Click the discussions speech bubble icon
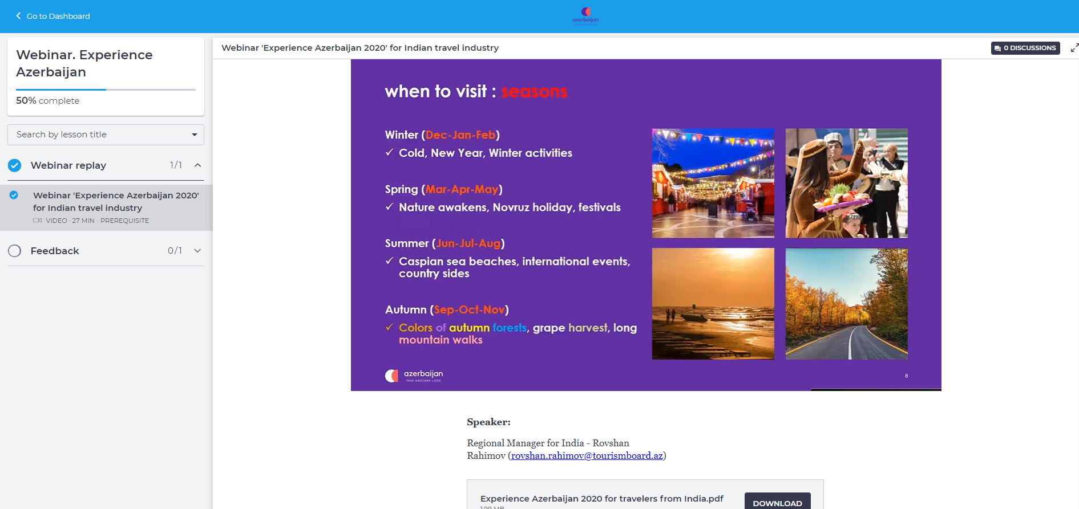Image resolution: width=1079 pixels, height=509 pixels. click(x=997, y=48)
